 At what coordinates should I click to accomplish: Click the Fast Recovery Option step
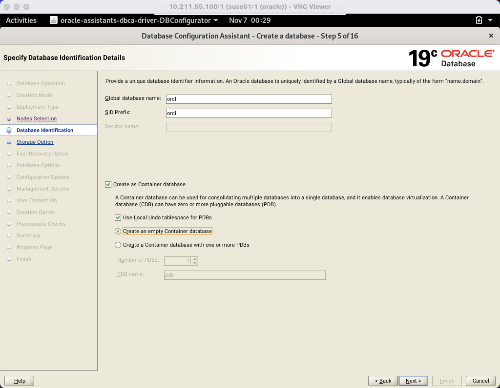[42, 154]
